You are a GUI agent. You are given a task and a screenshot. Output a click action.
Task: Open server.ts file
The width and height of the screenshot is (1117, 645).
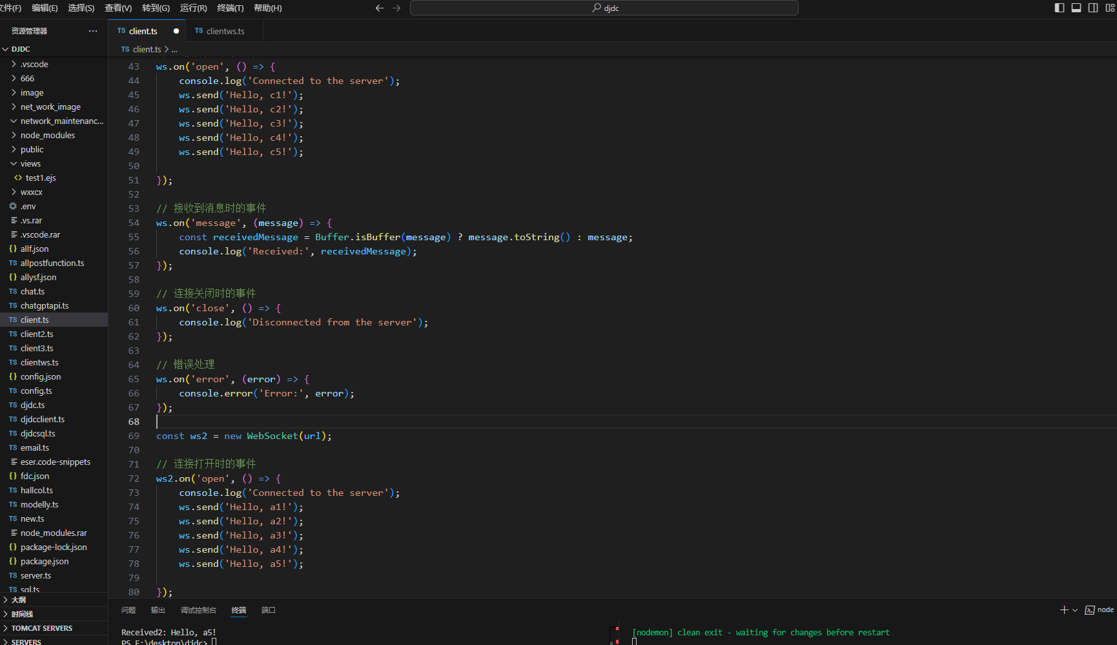(x=54, y=575)
